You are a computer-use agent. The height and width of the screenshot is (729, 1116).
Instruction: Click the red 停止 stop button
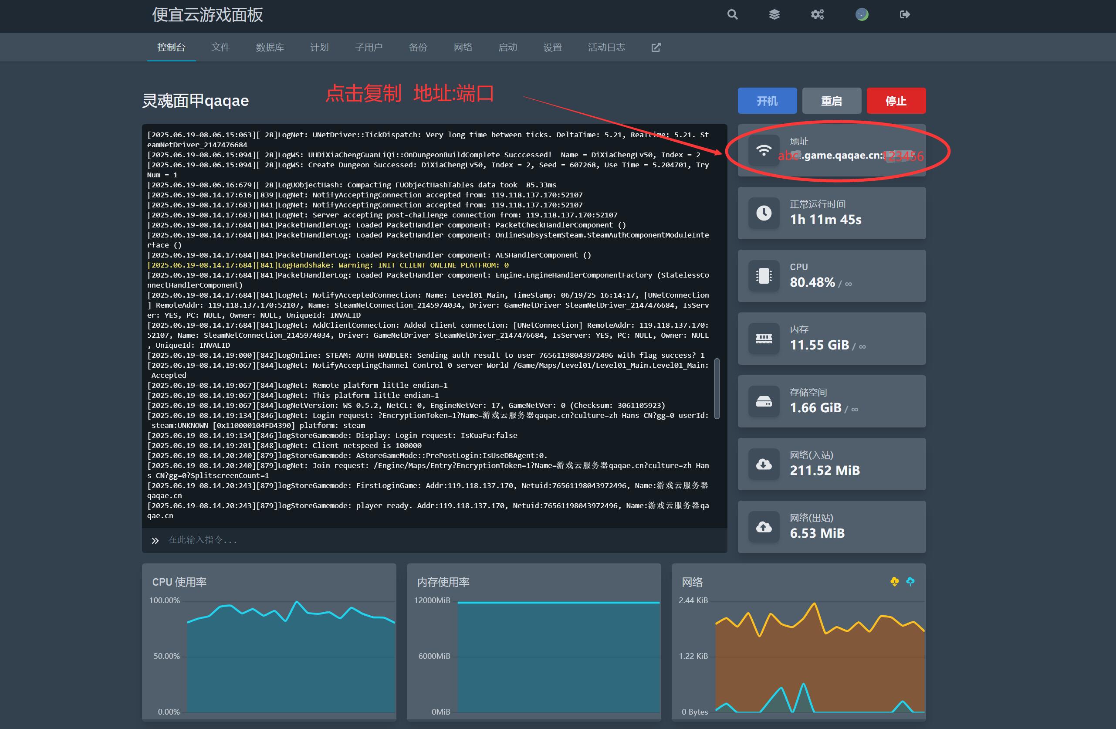click(896, 101)
